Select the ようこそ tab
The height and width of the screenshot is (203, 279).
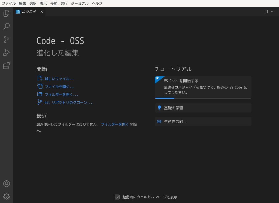(x=29, y=12)
